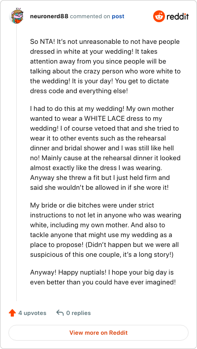Click the line "even better than you could"
The width and height of the screenshot is (197, 349).
point(103,282)
